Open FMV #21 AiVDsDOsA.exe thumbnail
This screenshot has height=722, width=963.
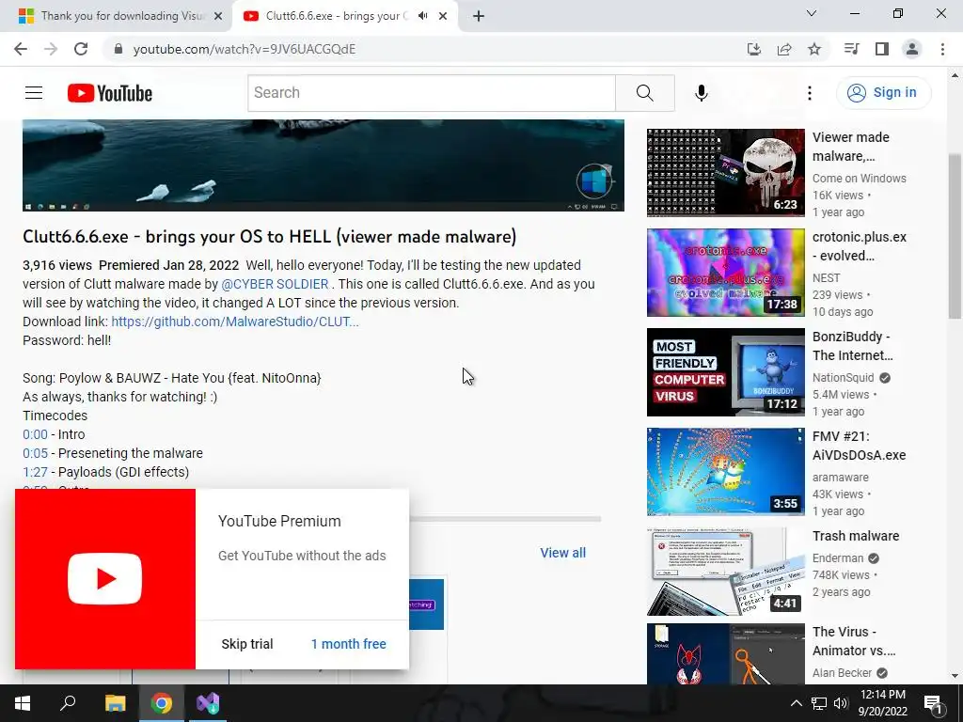tap(725, 472)
